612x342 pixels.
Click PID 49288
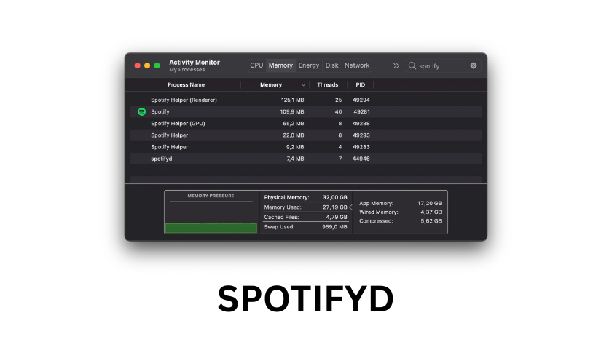[x=361, y=123]
